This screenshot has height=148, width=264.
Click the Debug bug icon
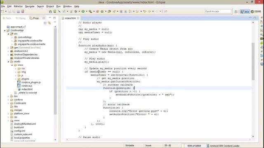[x=76, y=12]
